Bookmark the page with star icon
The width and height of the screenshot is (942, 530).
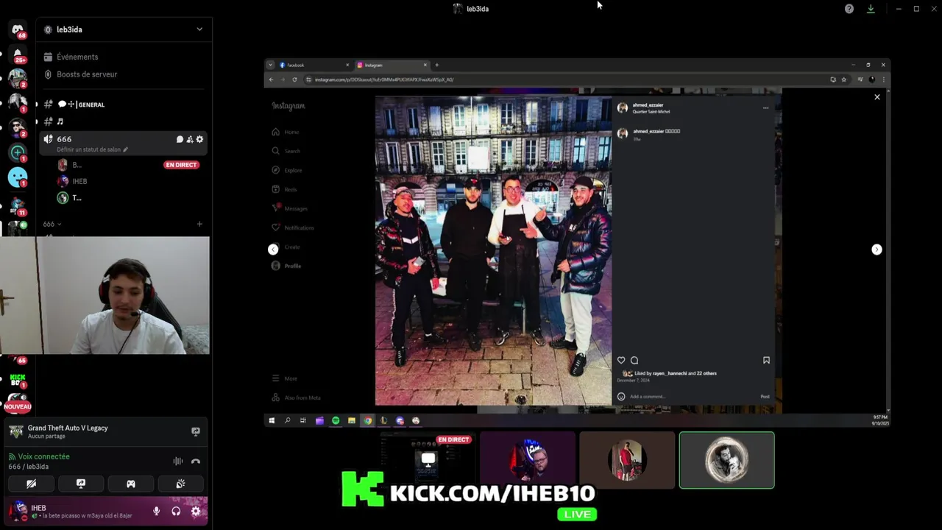point(843,79)
